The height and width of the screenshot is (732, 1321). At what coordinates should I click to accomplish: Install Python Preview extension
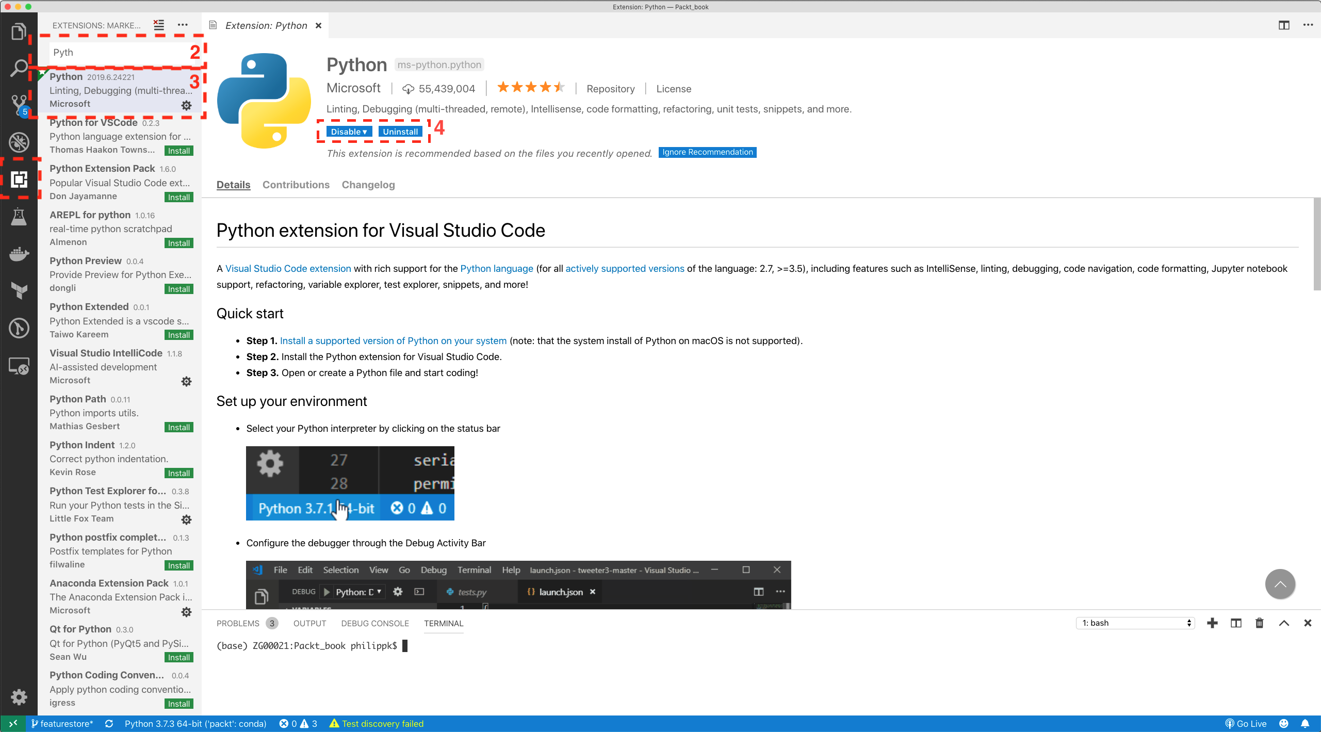[179, 289]
